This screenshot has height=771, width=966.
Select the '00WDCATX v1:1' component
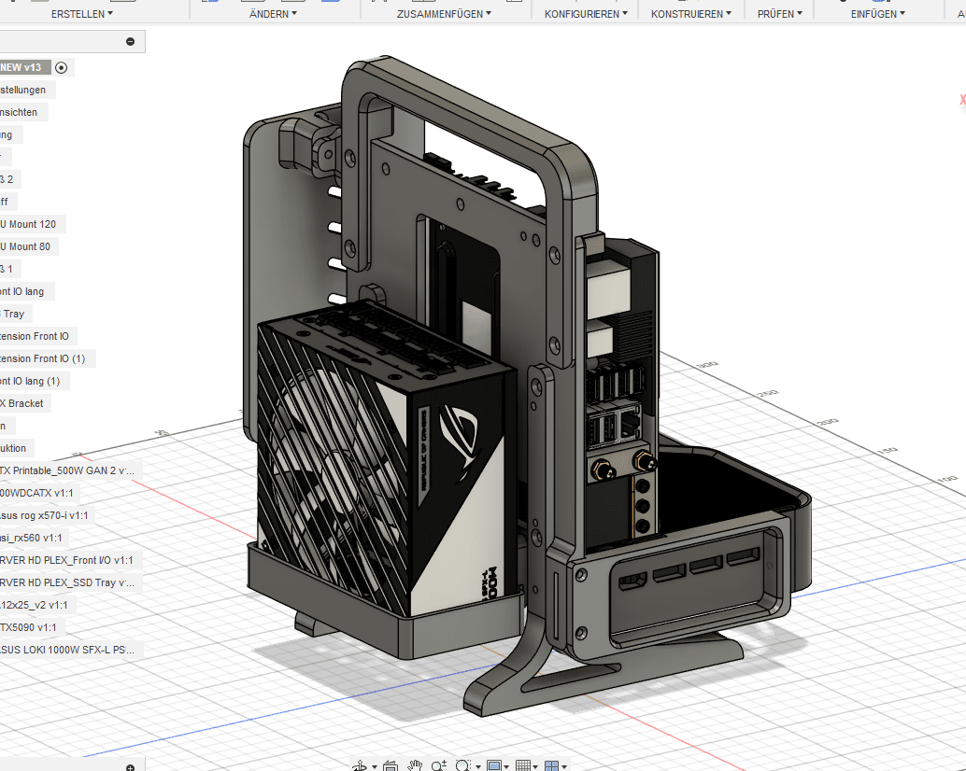point(39,493)
